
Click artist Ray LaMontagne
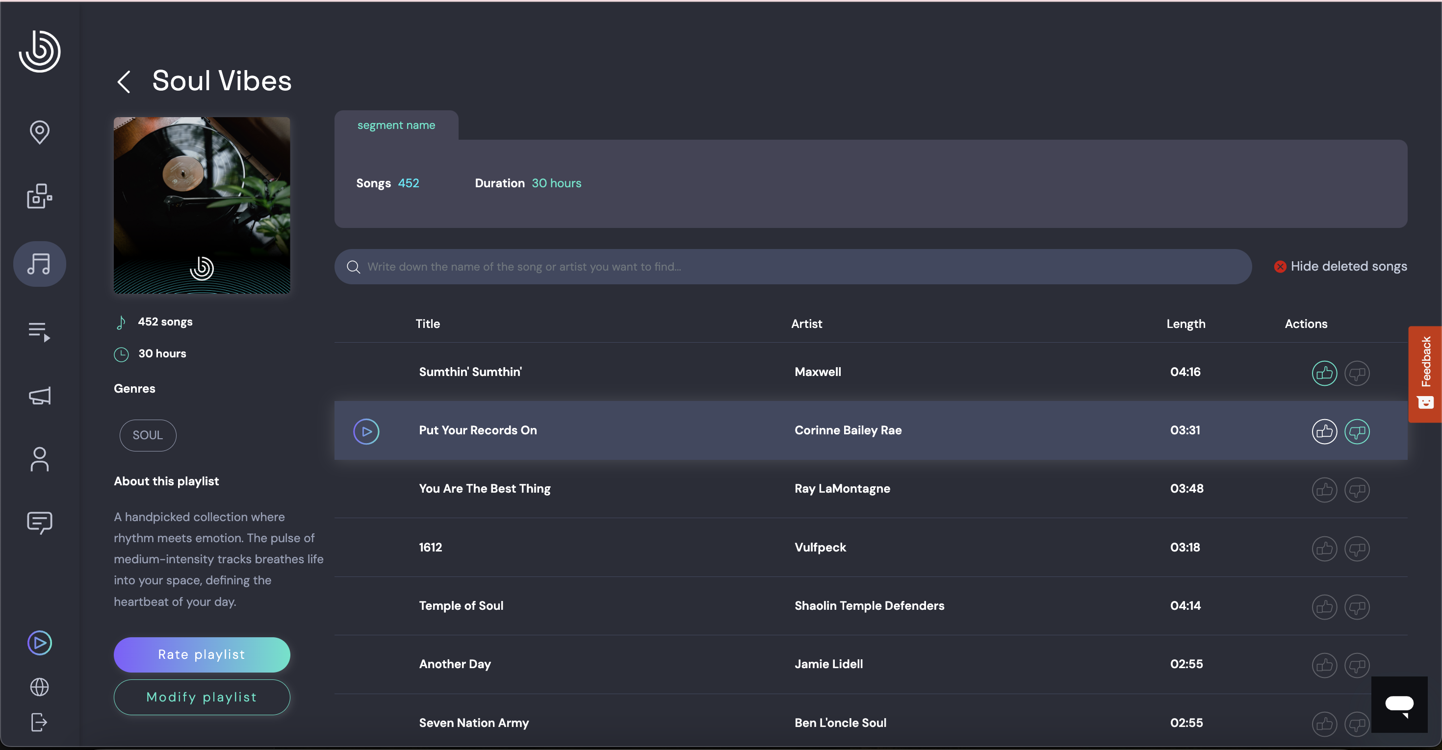pos(843,489)
